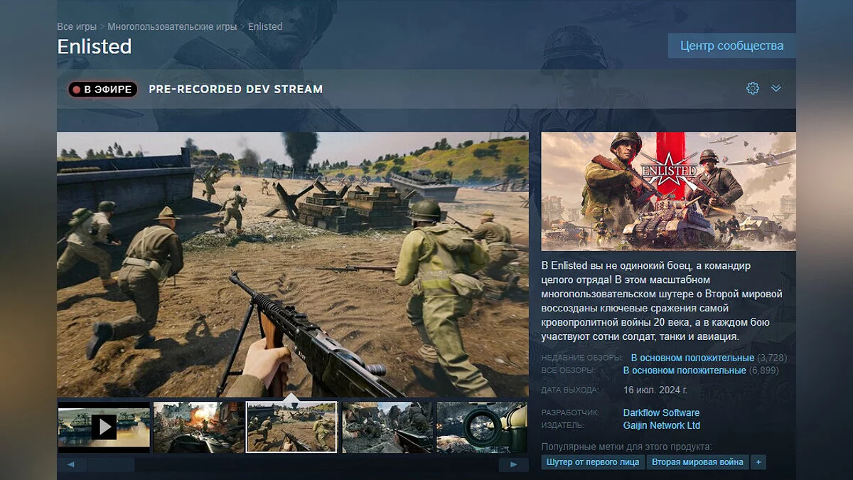The width and height of the screenshot is (853, 480).
Task: Open the main beach landing screenshot
Action: (293, 265)
